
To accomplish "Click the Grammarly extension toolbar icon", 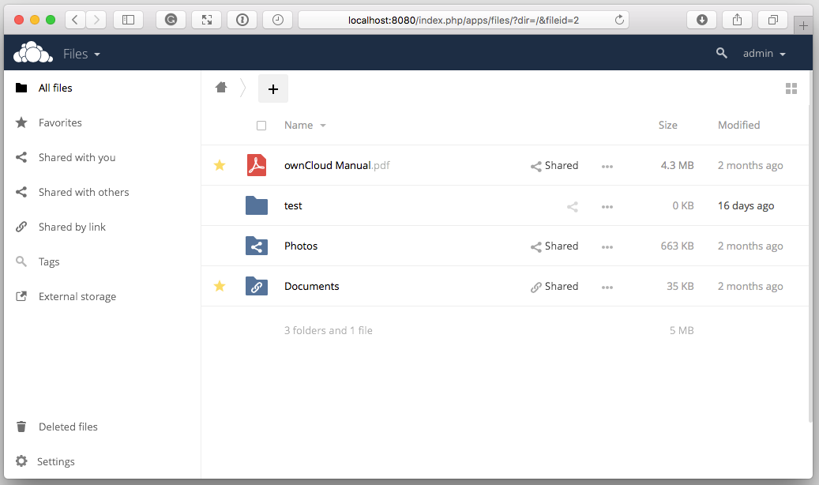I will (x=171, y=20).
